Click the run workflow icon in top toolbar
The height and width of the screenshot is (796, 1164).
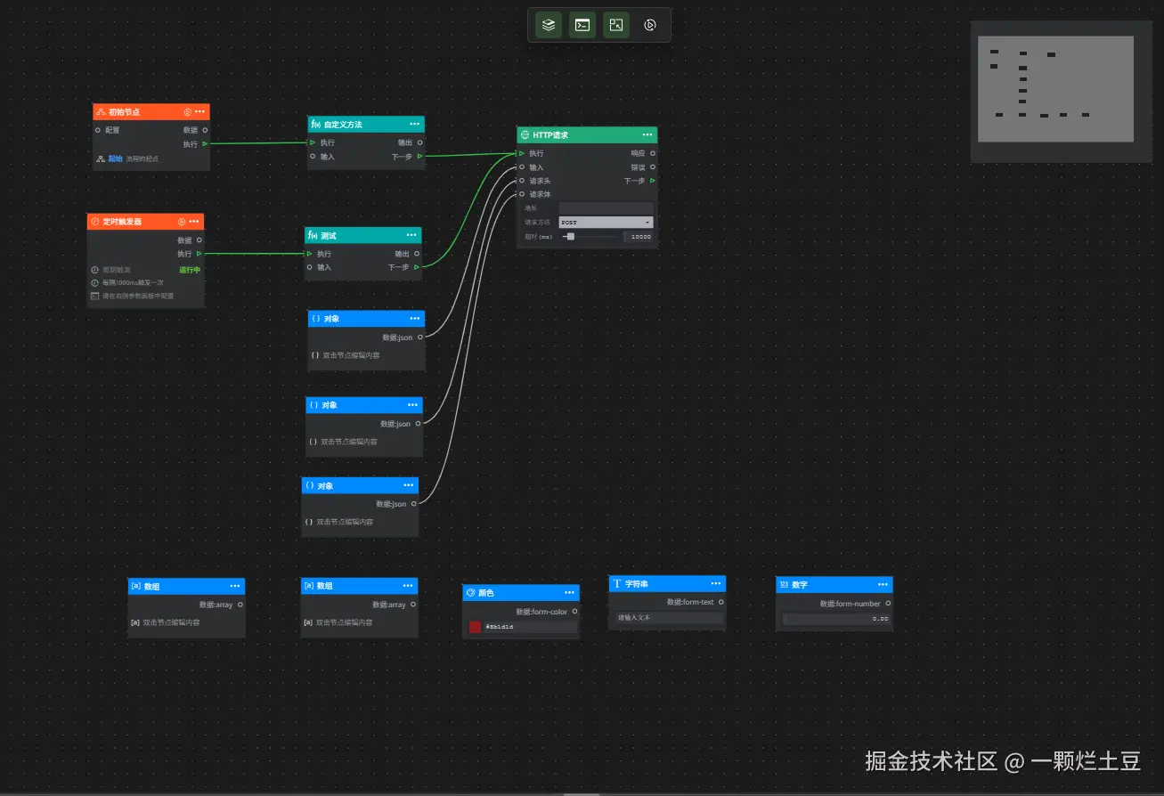(x=650, y=25)
